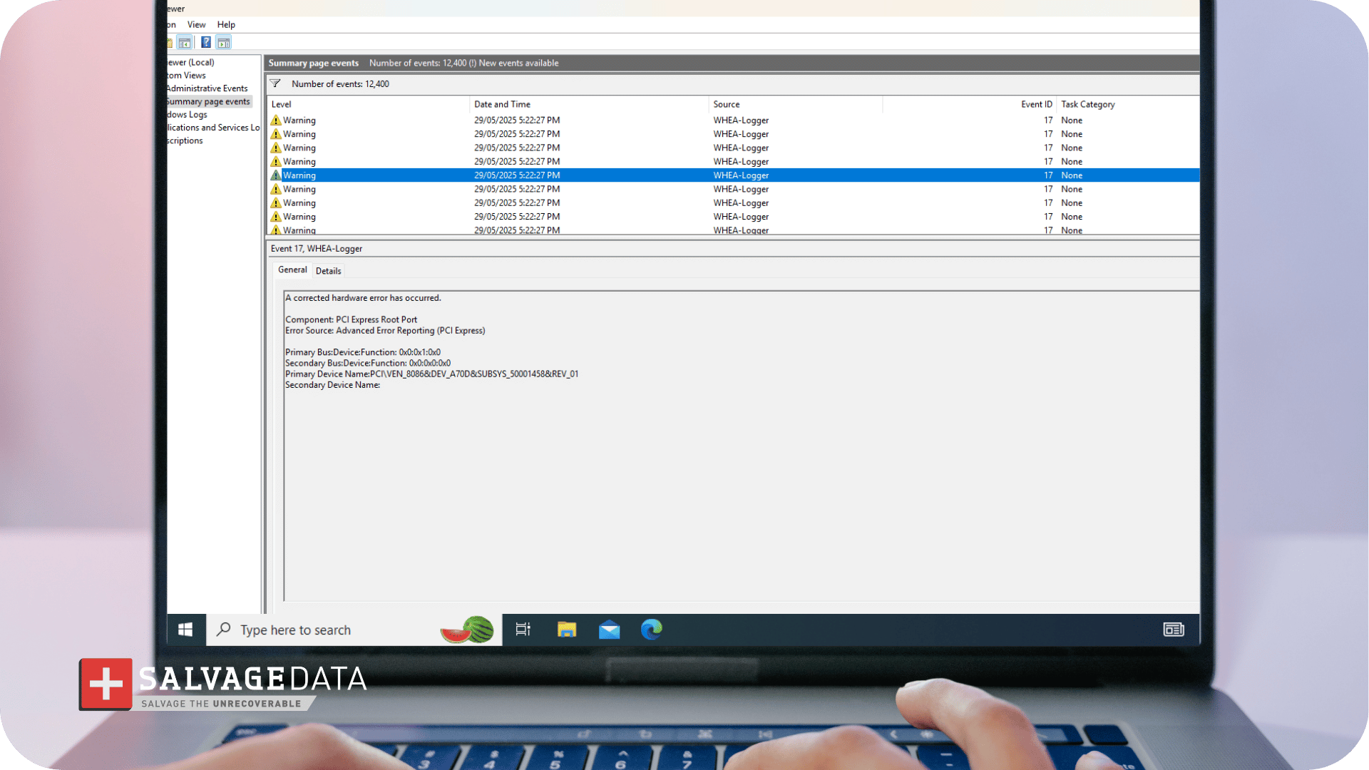
Task: Sort events by the Date and Time column
Action: 503,105
